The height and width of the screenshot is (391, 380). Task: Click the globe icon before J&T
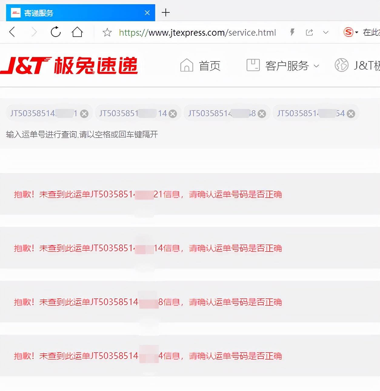[341, 65]
